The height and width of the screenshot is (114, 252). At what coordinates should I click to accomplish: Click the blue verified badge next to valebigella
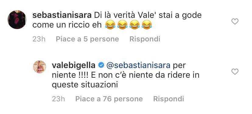pyautogui.click(x=101, y=66)
